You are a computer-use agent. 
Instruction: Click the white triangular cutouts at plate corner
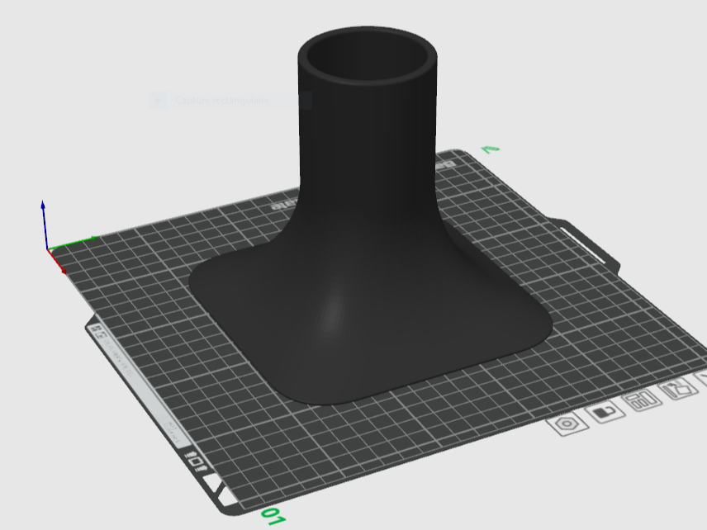click(216, 489)
